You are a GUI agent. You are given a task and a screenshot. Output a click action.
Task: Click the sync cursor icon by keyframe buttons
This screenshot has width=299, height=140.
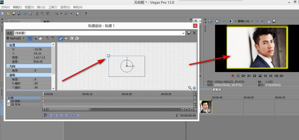coord(45,115)
